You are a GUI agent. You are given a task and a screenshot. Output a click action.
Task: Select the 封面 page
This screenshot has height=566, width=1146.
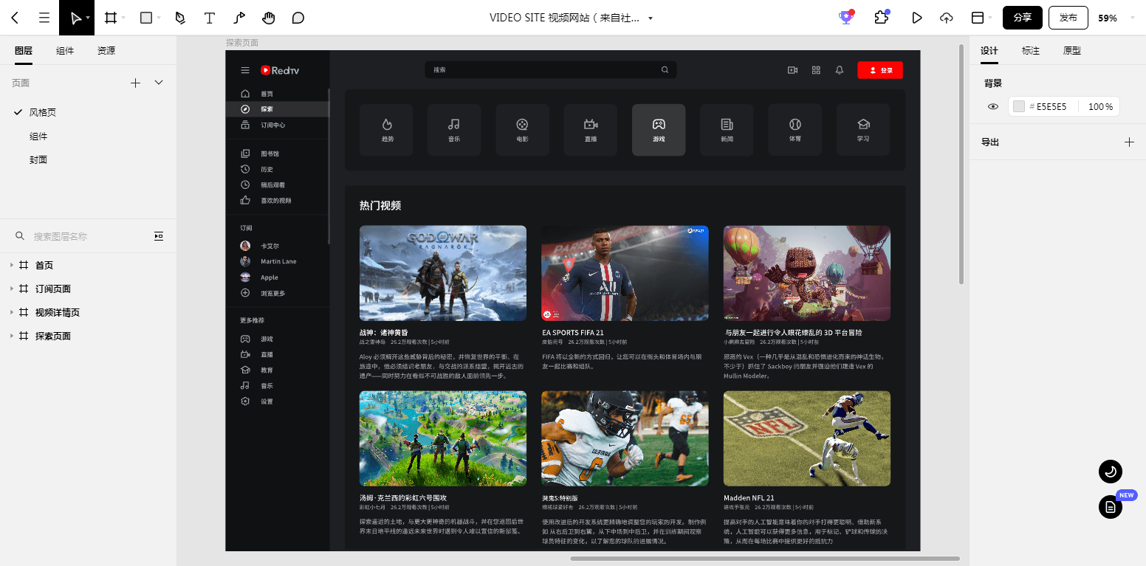click(x=38, y=159)
